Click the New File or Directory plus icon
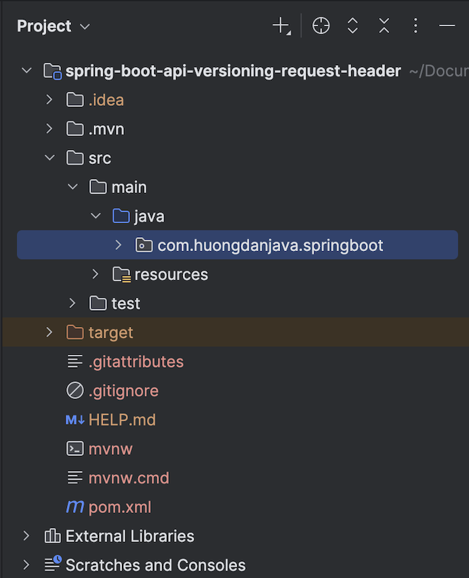Image resolution: width=469 pixels, height=578 pixels. pos(281,26)
